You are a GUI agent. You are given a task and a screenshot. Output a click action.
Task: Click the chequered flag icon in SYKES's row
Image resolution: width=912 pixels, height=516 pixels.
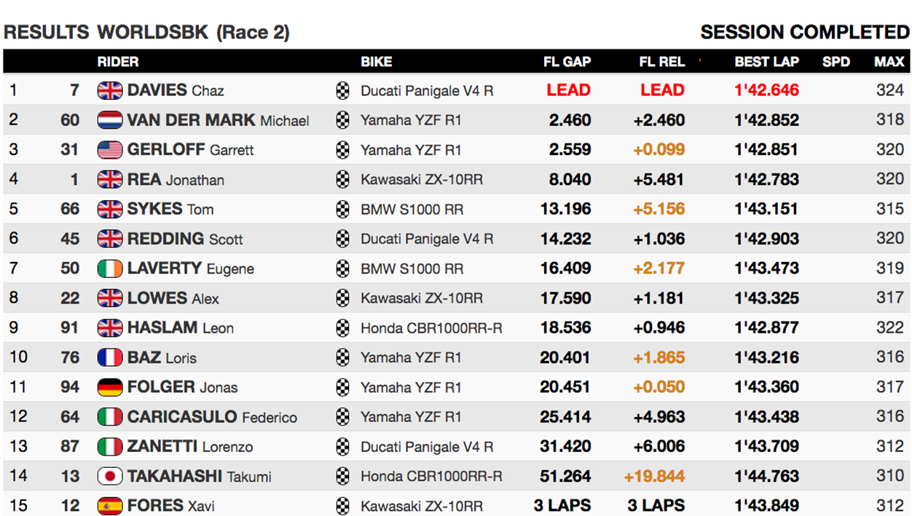coord(342,210)
